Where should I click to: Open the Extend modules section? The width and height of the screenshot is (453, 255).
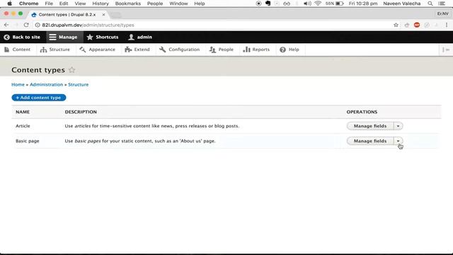point(137,50)
